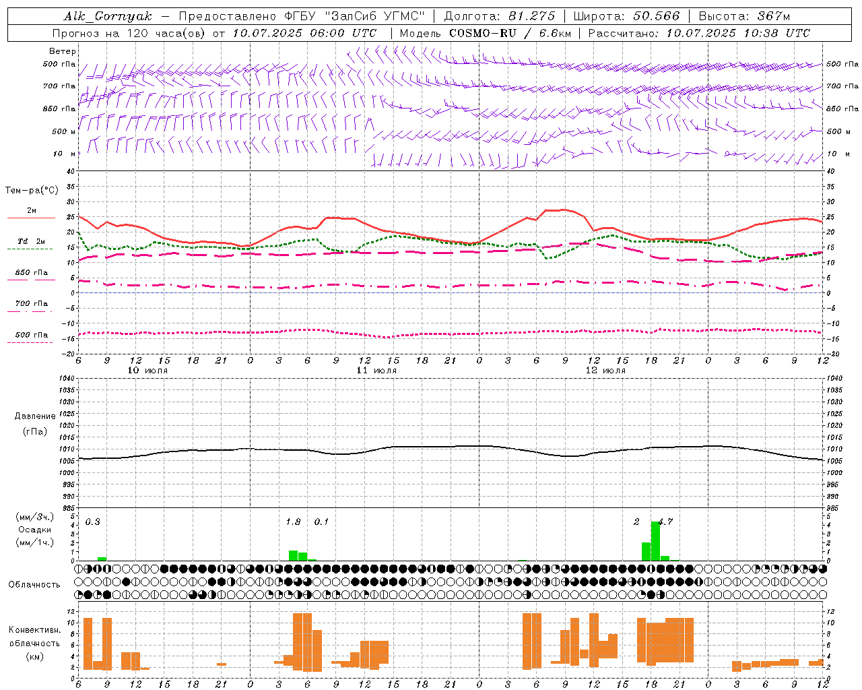862x690 pixels.
Task: Click the 'Тем-ра(°C)' temperature panel label
Action: coord(32,191)
